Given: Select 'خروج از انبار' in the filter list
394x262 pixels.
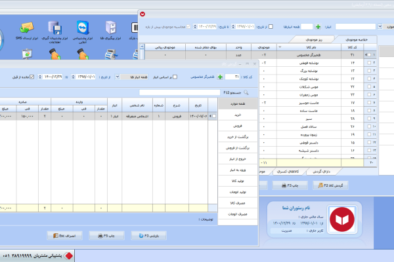Looking at the screenshot, I should point(238,159).
